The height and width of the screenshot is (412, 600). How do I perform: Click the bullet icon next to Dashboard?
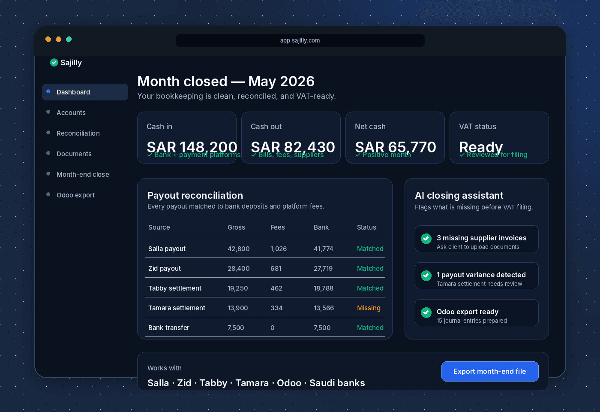click(x=48, y=91)
